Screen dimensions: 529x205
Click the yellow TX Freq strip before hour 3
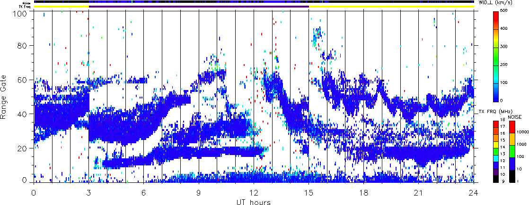tap(62, 7)
